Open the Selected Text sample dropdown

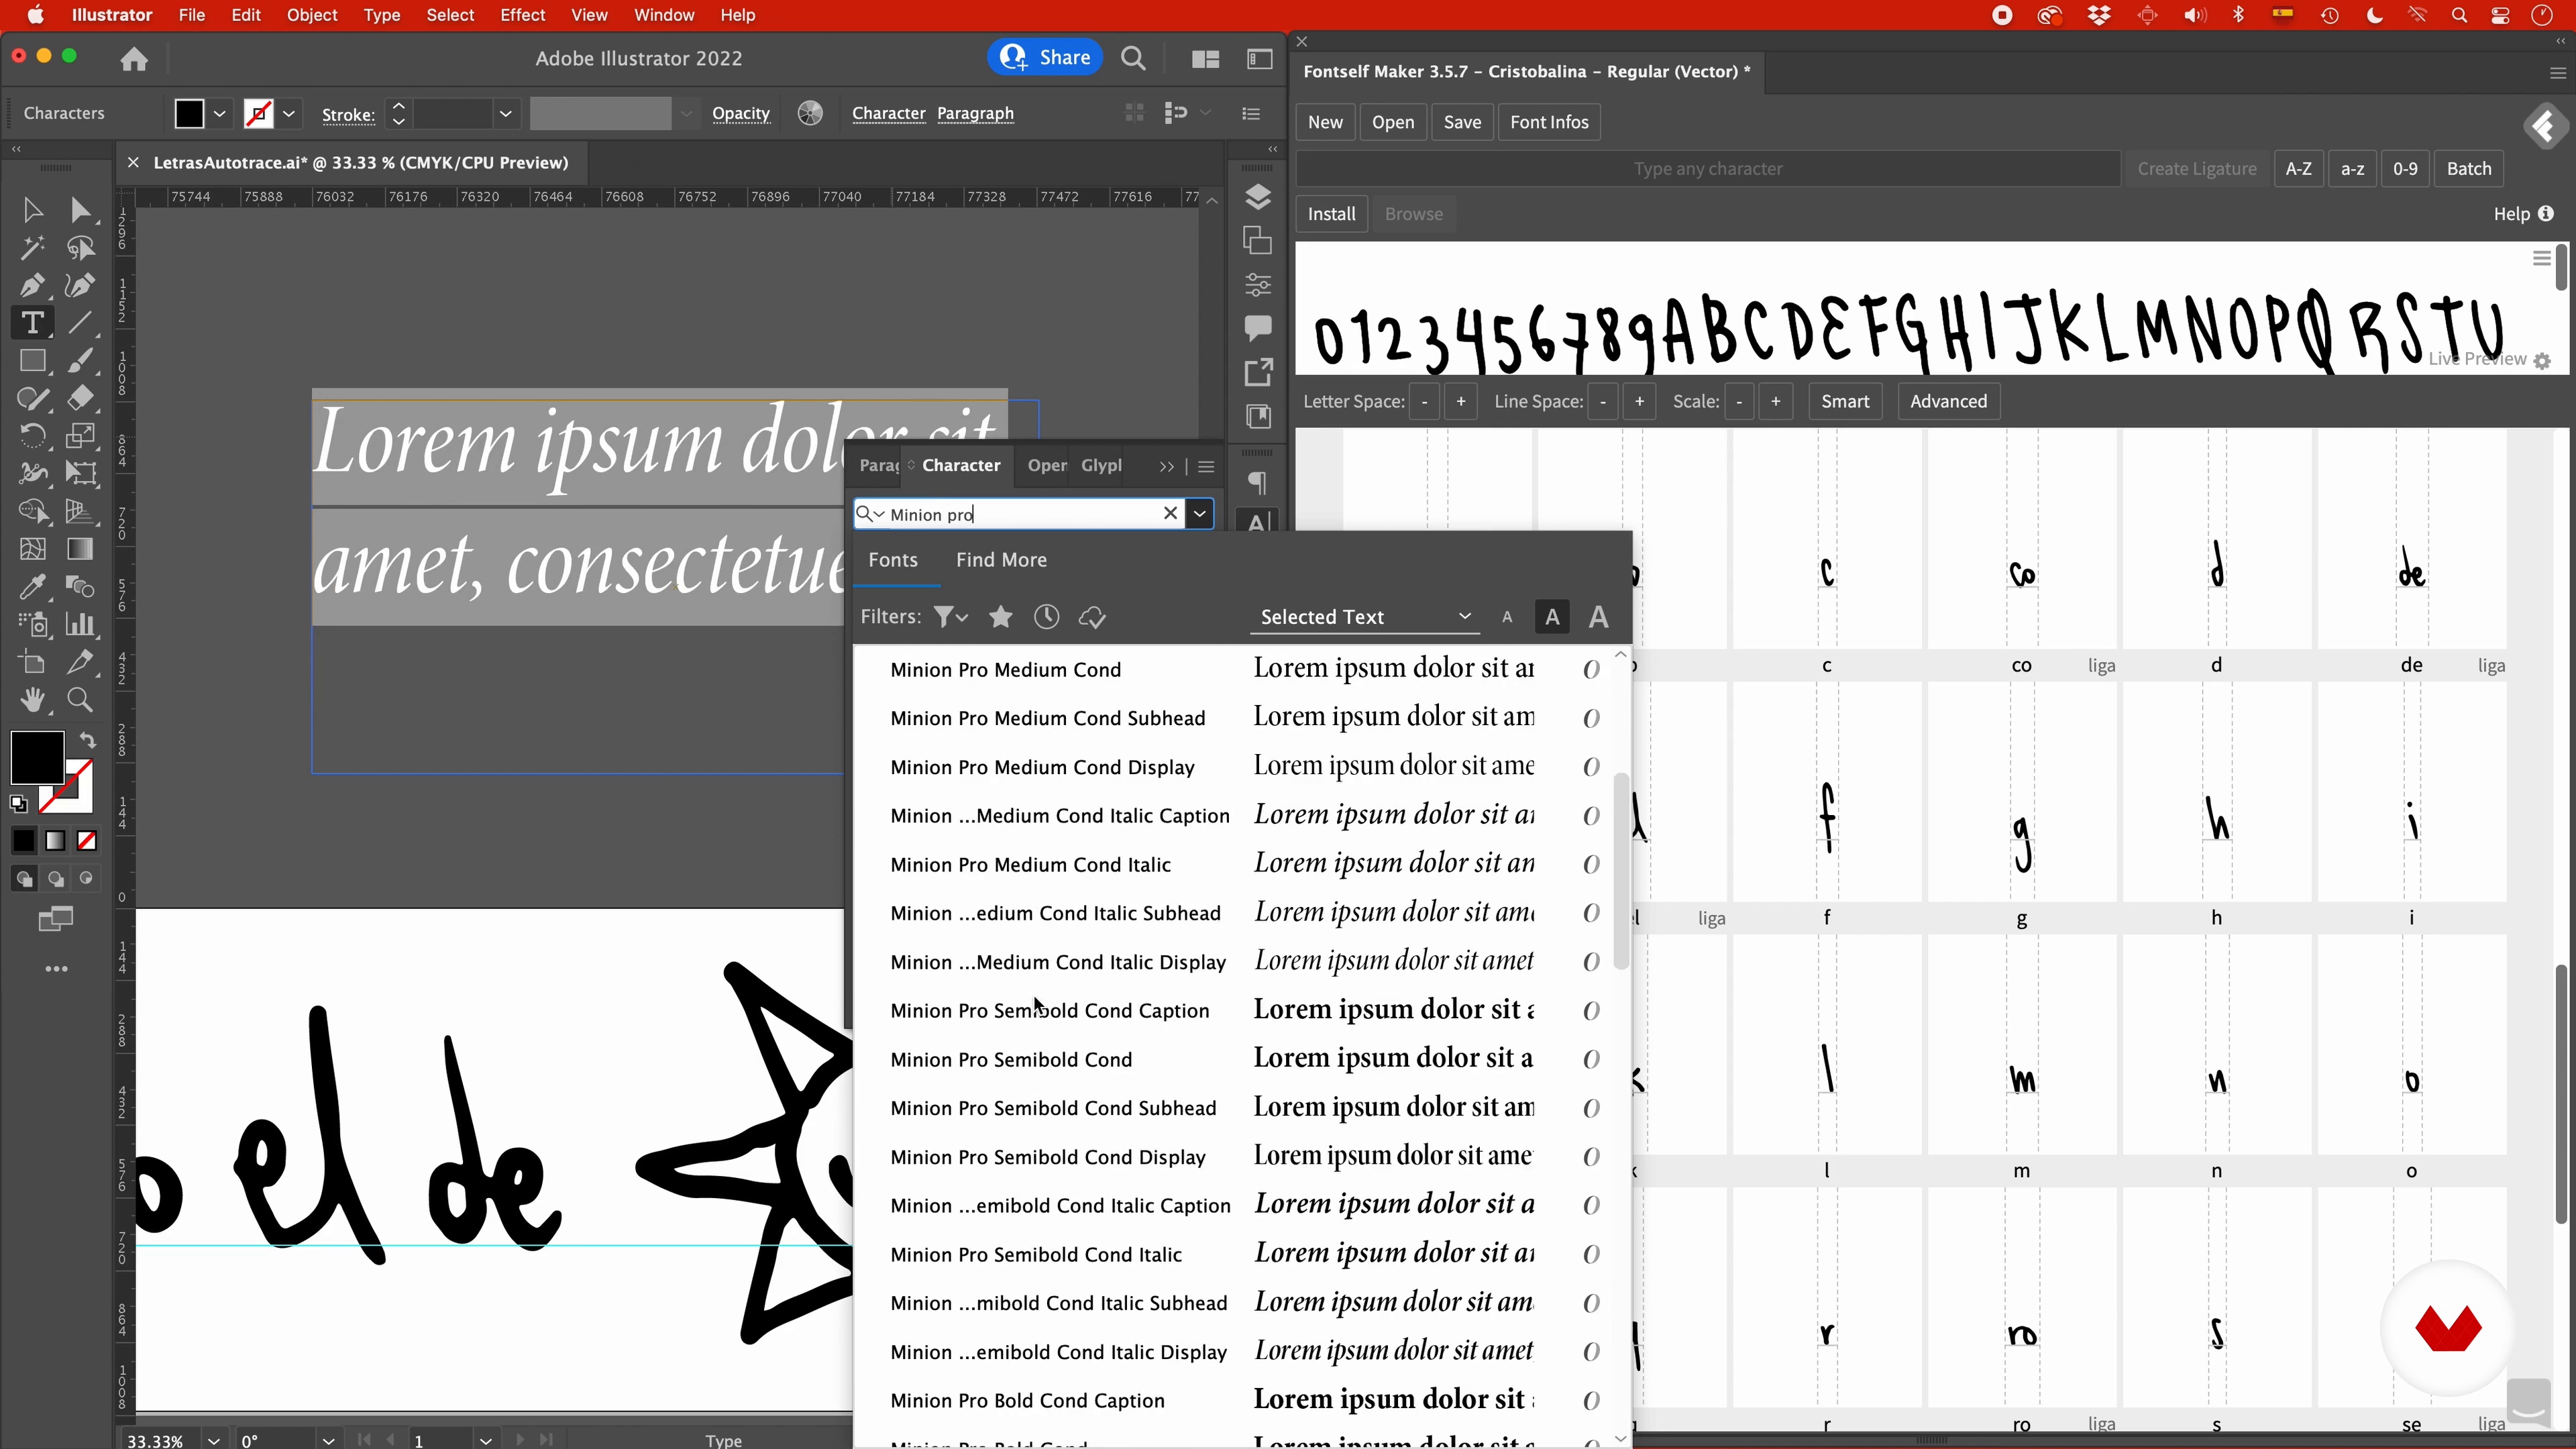1364,617
